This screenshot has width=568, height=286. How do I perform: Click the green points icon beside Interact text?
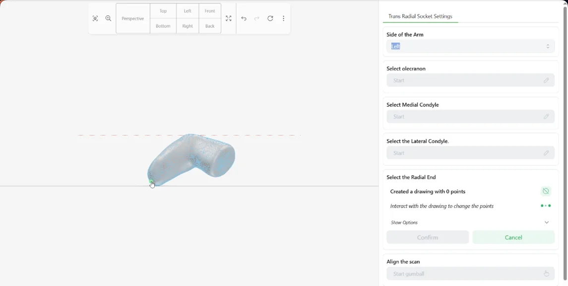546,206
